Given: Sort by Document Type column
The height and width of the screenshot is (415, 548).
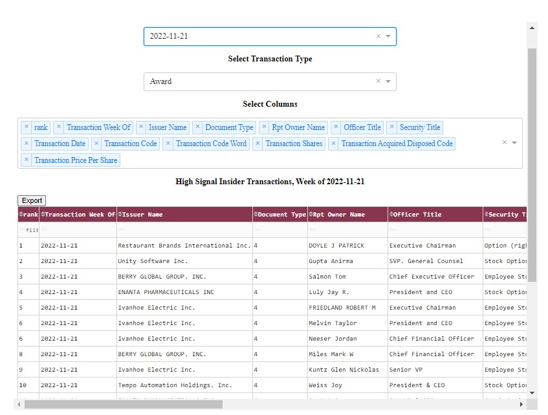Looking at the screenshot, I should point(255,214).
